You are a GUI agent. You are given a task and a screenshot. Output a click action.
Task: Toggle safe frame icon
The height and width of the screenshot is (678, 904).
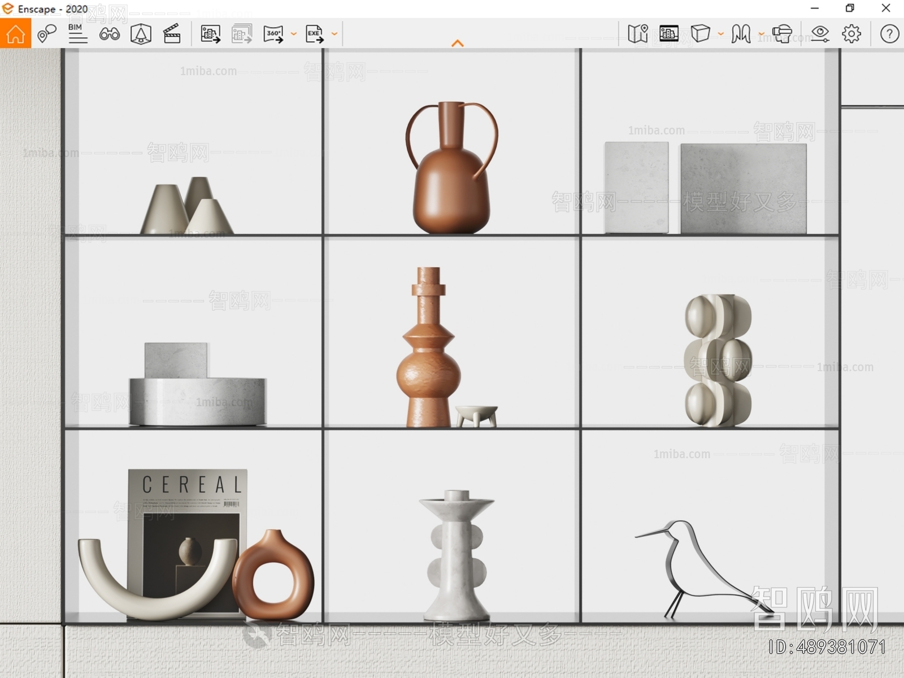[669, 34]
